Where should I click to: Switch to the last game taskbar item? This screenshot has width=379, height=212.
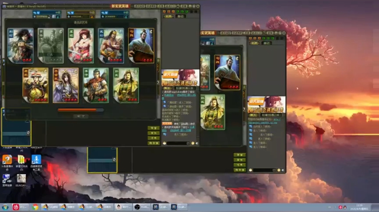tap(178, 207)
